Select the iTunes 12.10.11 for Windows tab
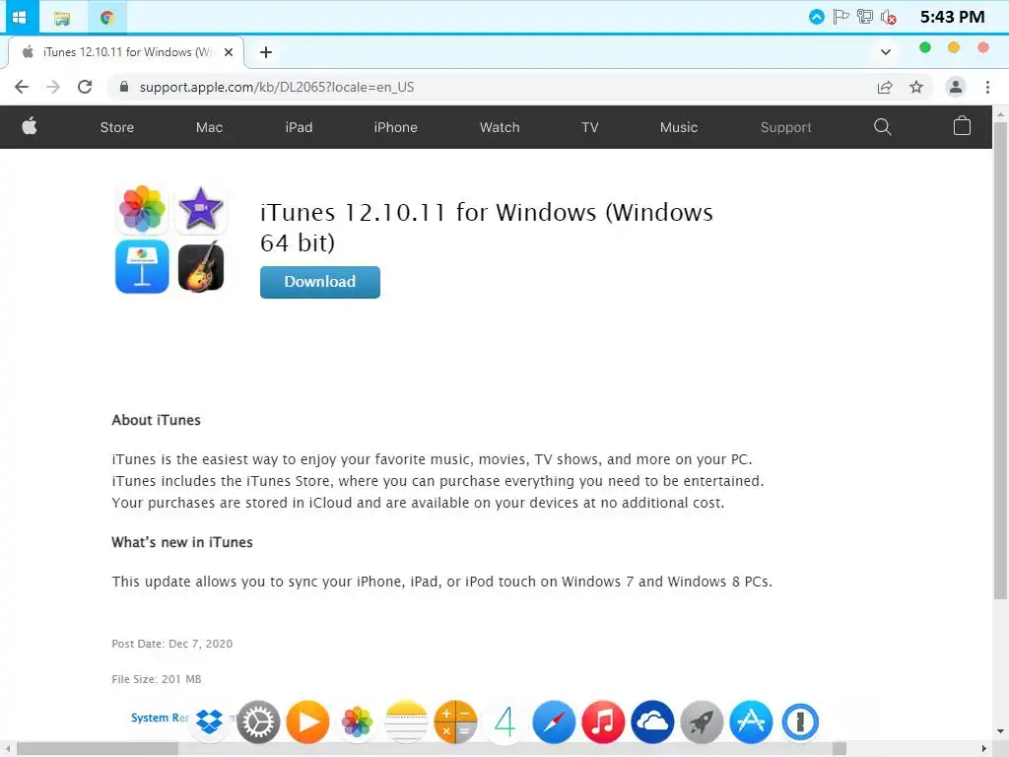 pyautogui.click(x=126, y=52)
